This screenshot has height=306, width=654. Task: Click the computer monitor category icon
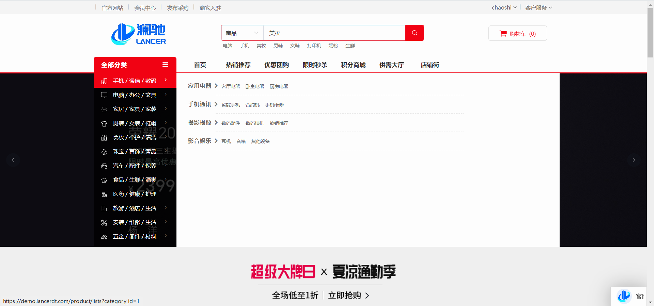[x=104, y=95]
